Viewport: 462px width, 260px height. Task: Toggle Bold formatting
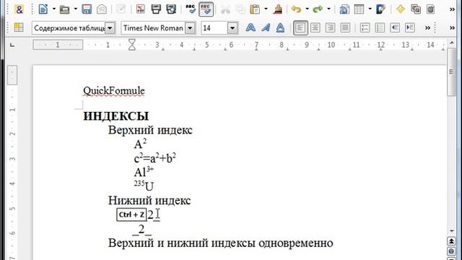[250, 28]
